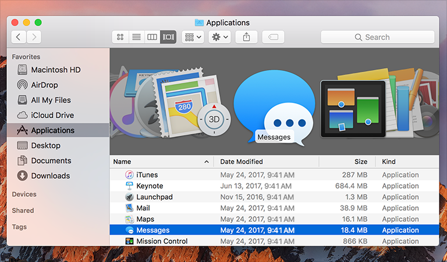The image size is (447, 262).
Task: Click the Applications folder icon in title bar
Action: click(199, 23)
